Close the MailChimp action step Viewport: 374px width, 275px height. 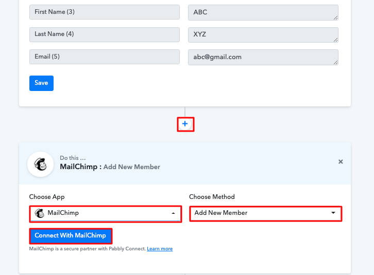point(341,162)
